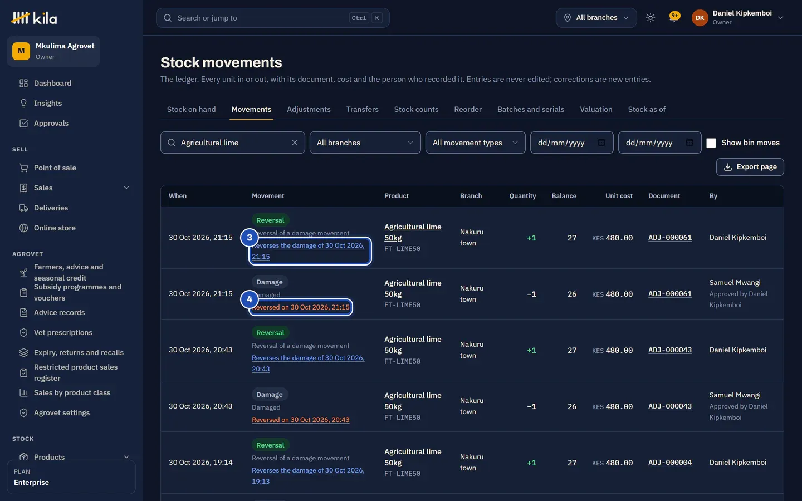Open the start date calendar picker icon
The height and width of the screenshot is (501, 802).
tap(601, 143)
